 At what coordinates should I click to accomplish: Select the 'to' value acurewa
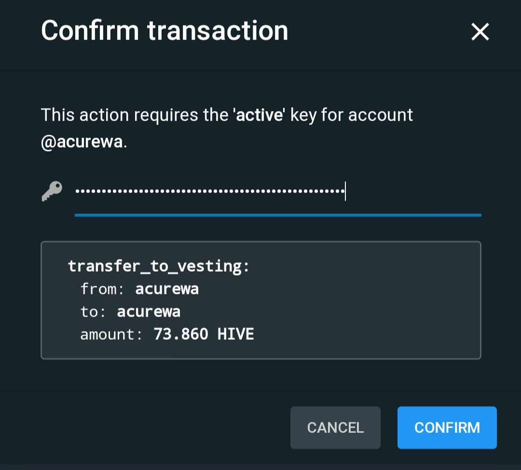(x=149, y=312)
